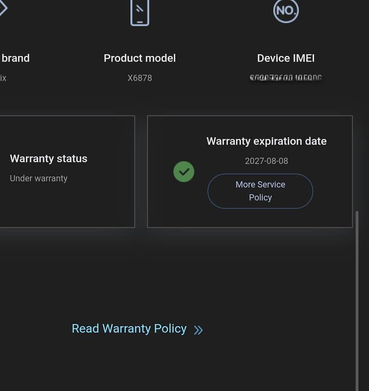Click the truncated brand name under the brand heading
This screenshot has width=369, height=391.
[x=3, y=78]
